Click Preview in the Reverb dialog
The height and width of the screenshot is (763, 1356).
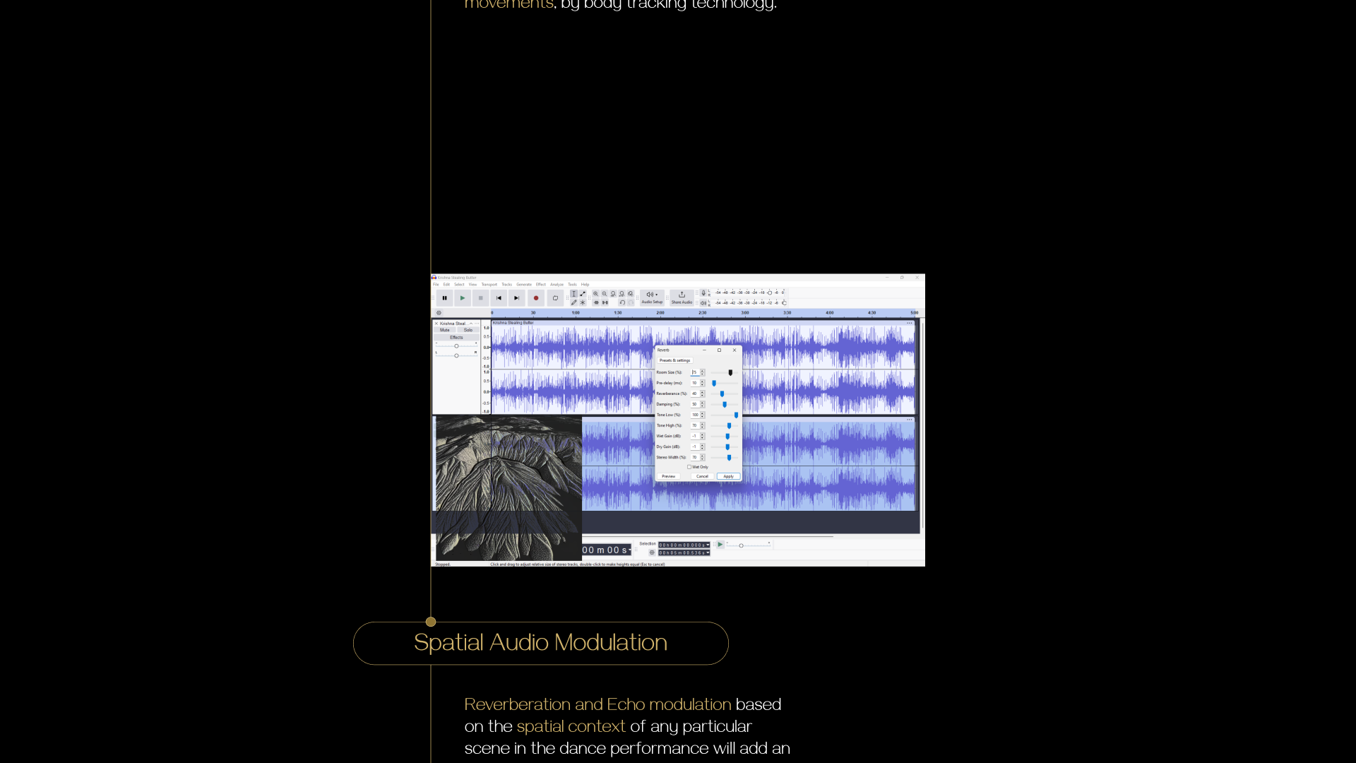668,476
